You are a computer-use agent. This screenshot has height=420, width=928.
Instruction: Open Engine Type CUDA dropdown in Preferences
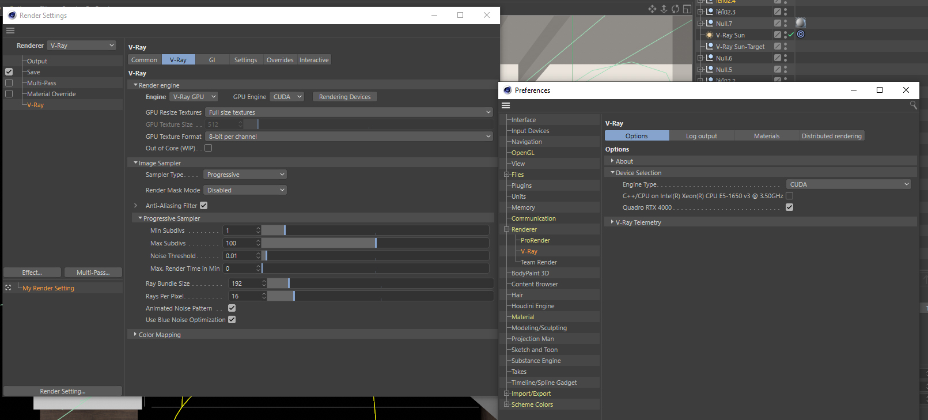(849, 184)
